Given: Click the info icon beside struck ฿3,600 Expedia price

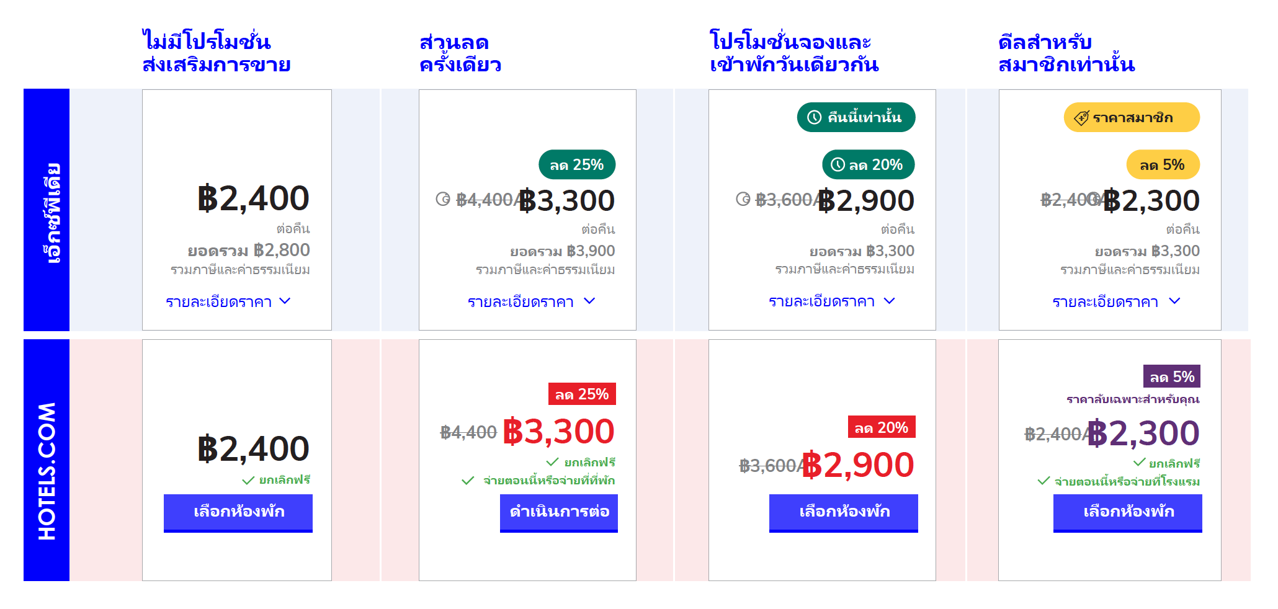Looking at the screenshot, I should (743, 199).
